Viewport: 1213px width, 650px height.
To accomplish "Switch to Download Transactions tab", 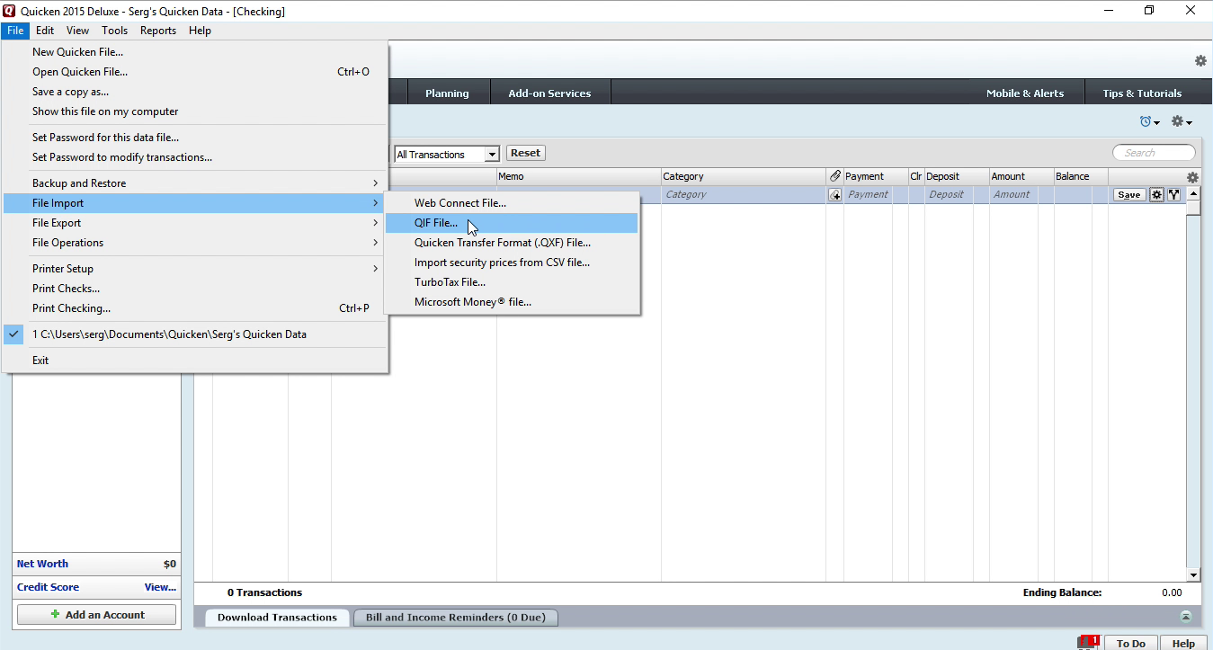I will [277, 618].
